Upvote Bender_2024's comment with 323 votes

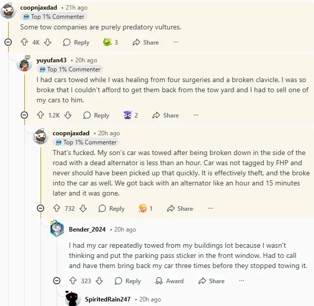click(x=73, y=281)
